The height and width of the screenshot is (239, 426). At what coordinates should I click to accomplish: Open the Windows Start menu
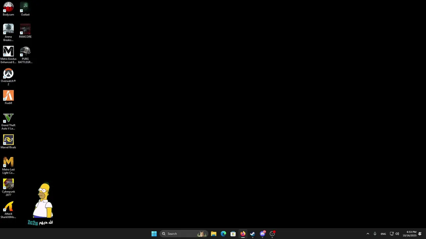tap(154, 234)
